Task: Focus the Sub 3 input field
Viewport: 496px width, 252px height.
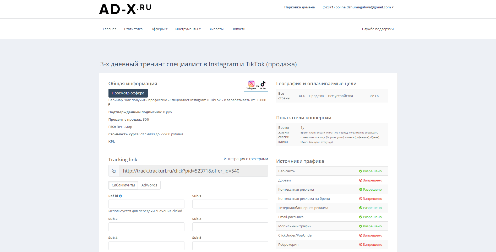Action: (230, 227)
